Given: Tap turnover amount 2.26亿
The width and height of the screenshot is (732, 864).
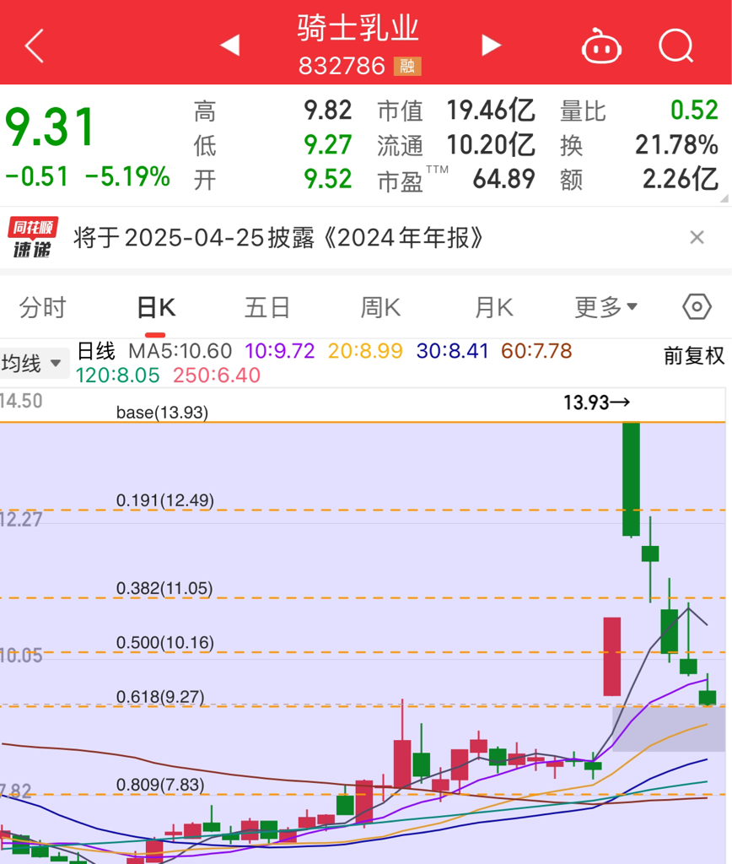Looking at the screenshot, I should (x=681, y=179).
